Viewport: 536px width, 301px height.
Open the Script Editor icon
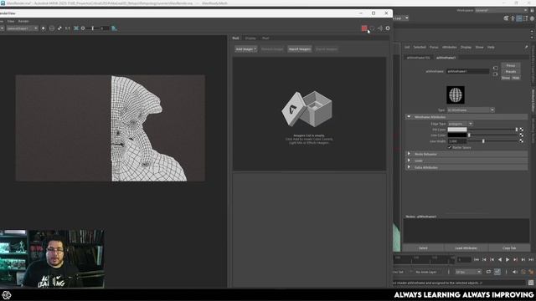coord(531,283)
